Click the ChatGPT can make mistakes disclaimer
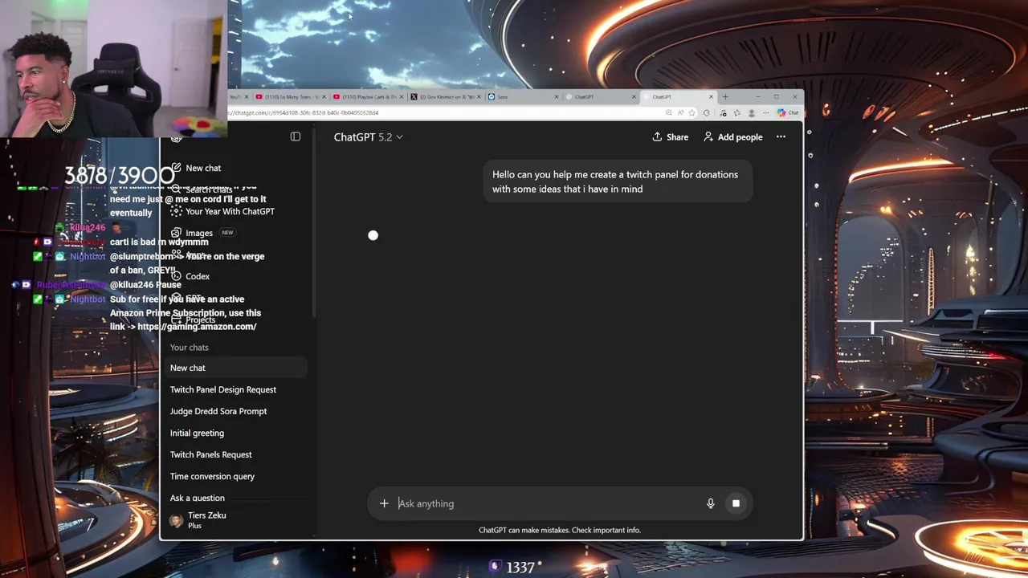 point(560,530)
